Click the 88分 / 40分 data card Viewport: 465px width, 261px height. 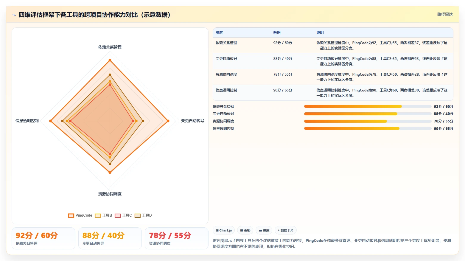[x=110, y=238]
